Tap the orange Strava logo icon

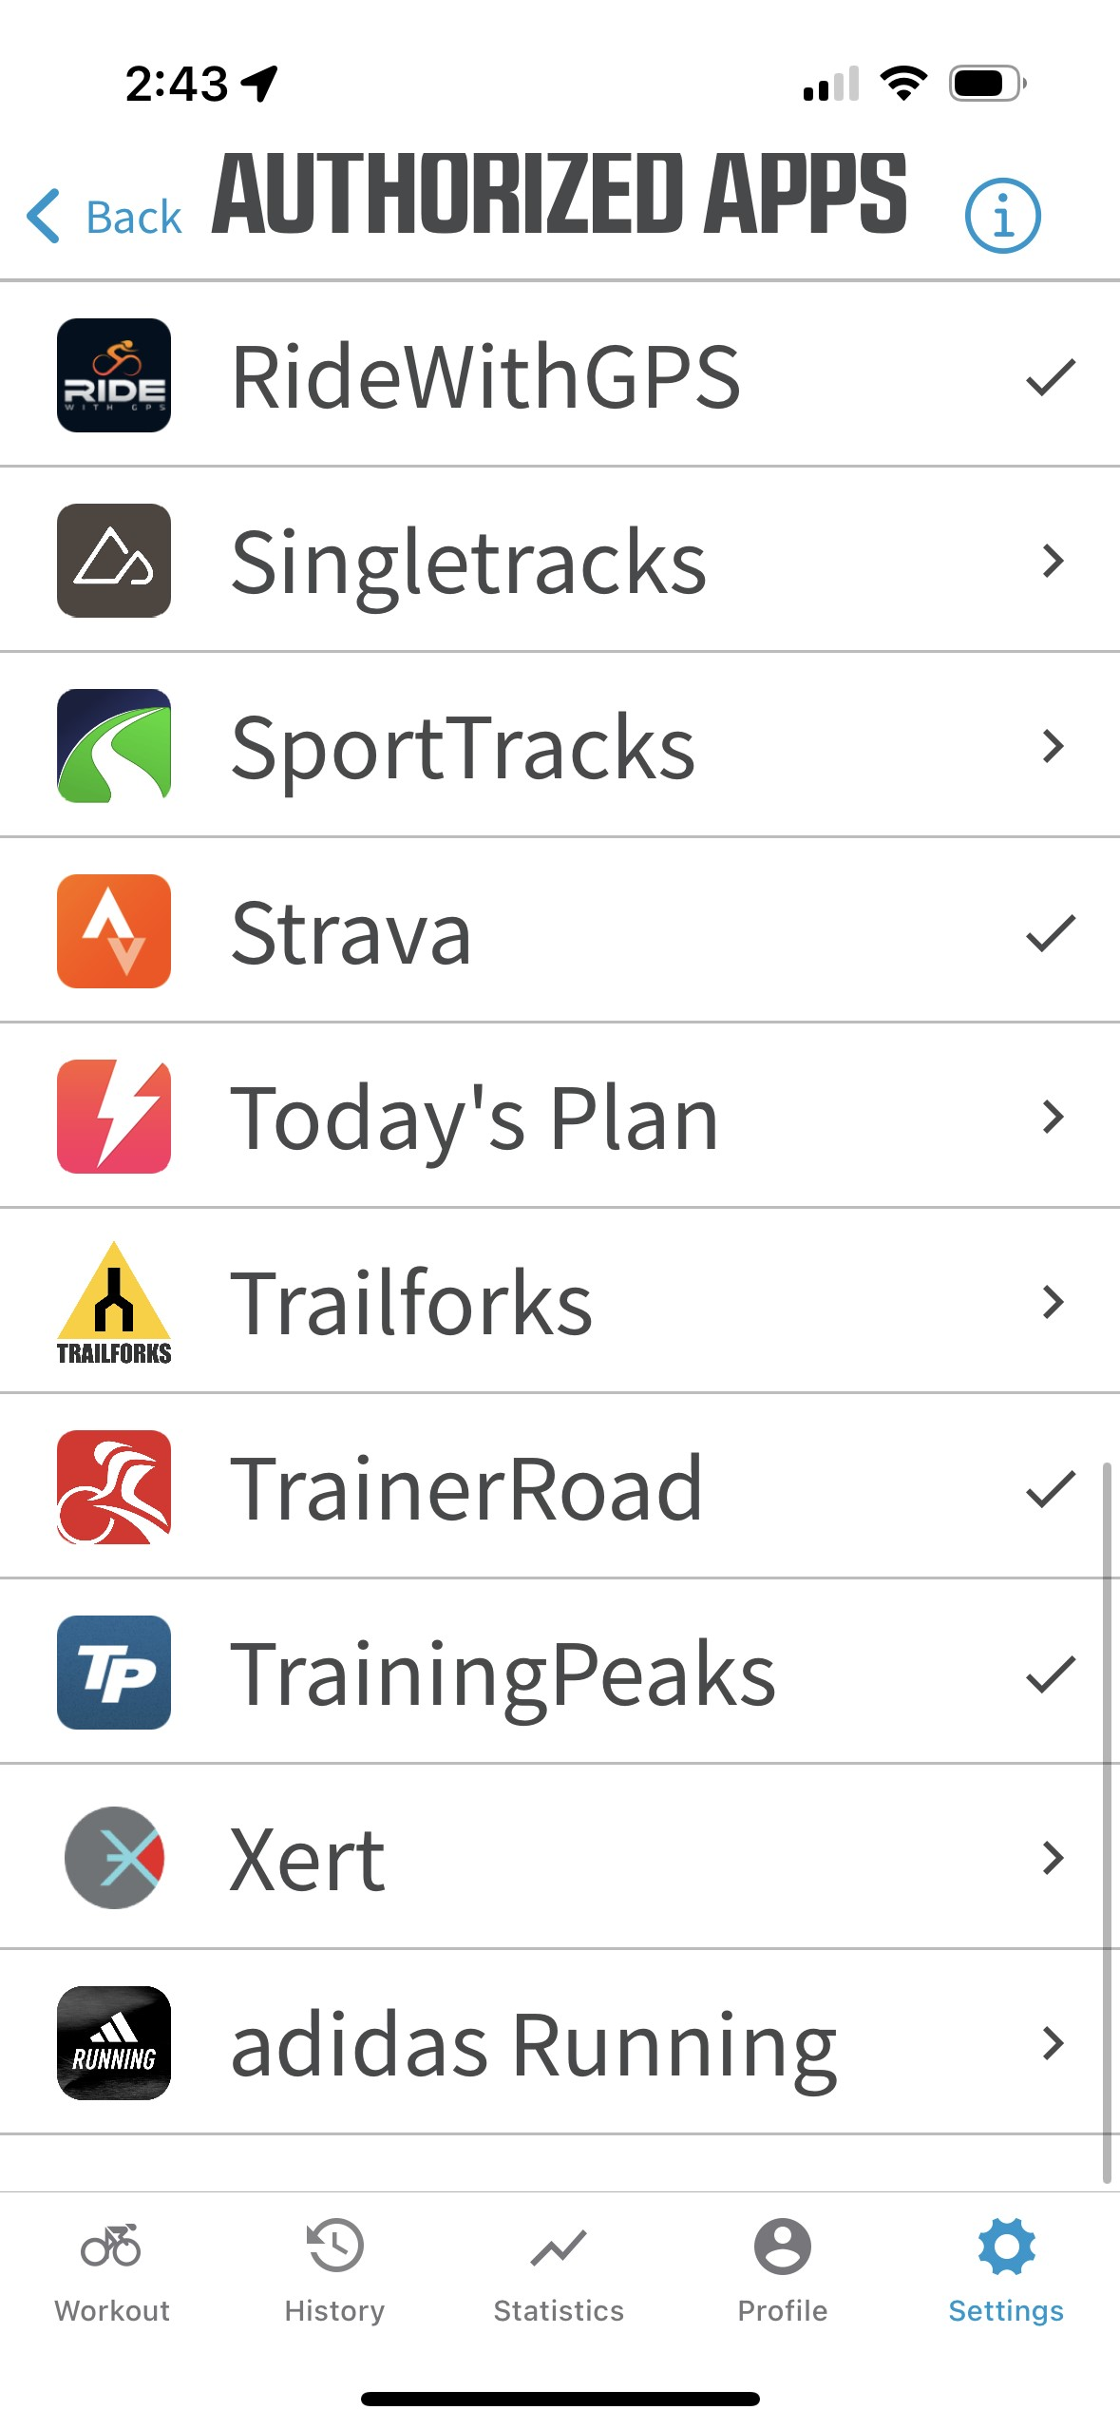114,931
